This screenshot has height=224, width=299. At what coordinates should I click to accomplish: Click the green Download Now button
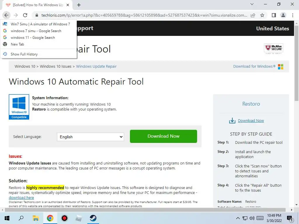pos(164,136)
